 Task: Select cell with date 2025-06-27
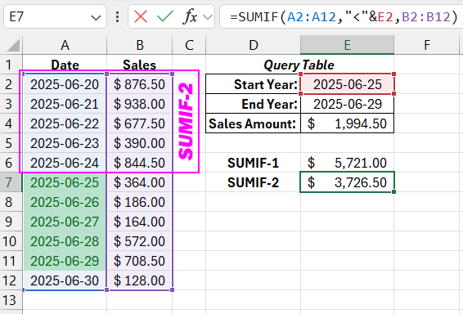[65, 222]
